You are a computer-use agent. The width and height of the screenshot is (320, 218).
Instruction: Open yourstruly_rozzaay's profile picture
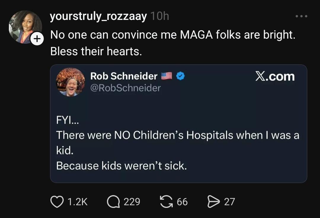click(24, 26)
